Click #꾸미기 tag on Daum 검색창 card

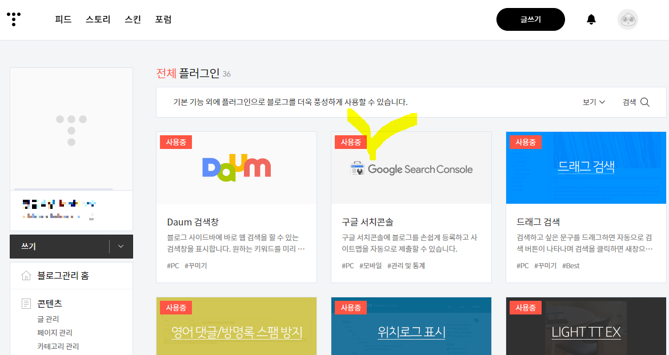195,265
